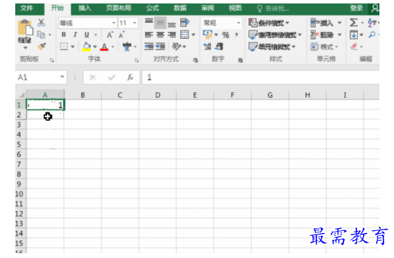Activate the Format Painter brush

point(41,46)
